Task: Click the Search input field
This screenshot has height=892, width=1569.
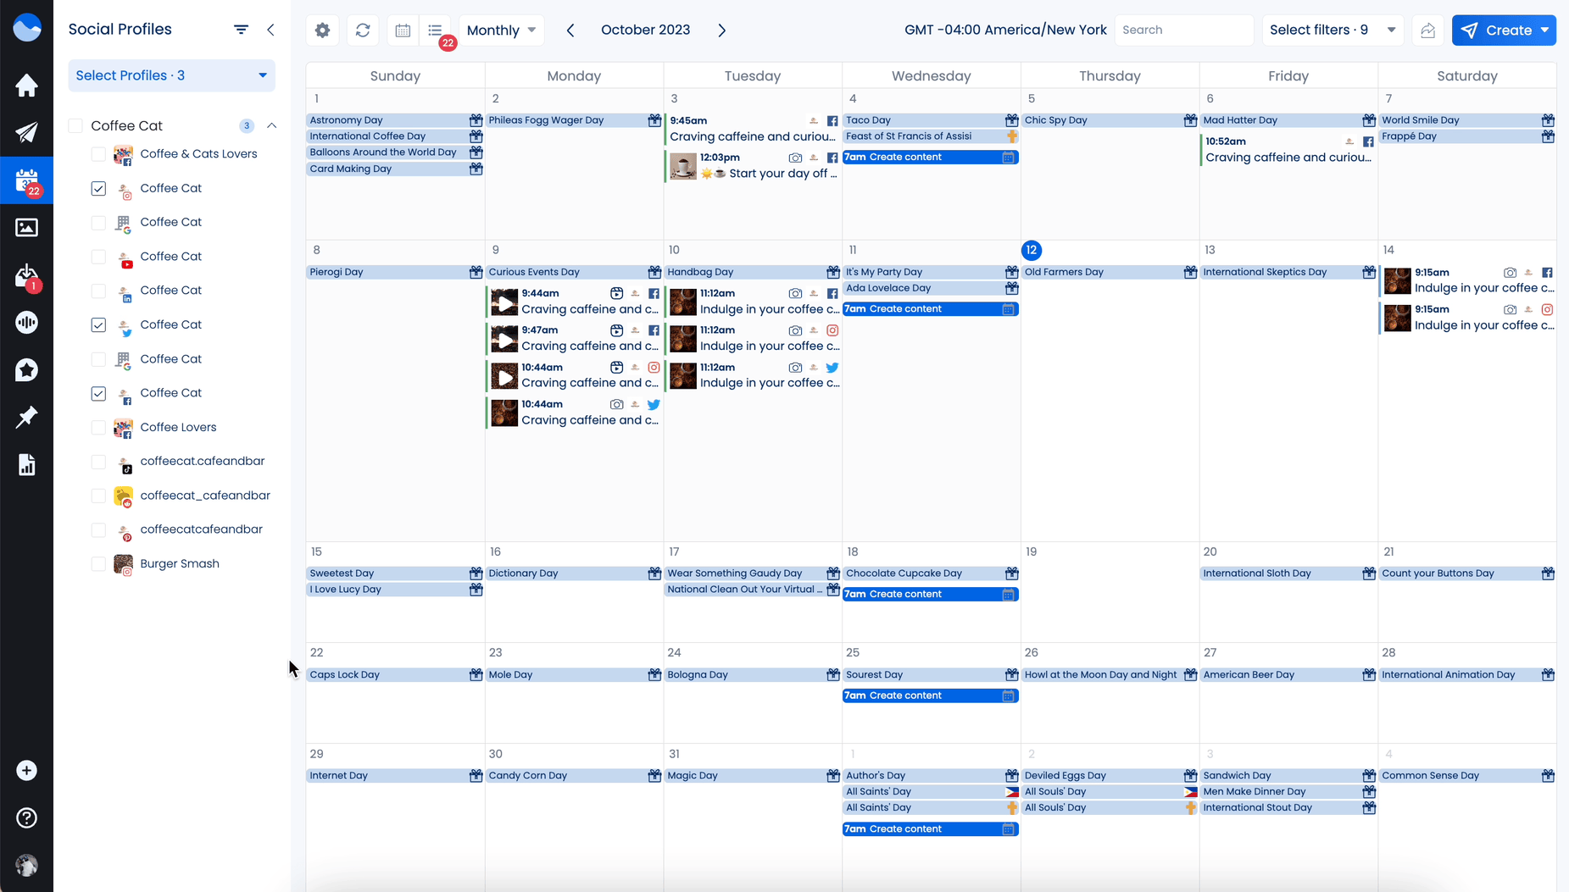Action: (x=1183, y=30)
